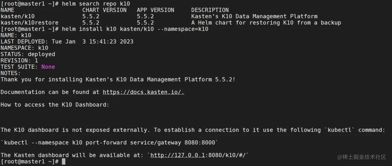392x166 pixels.
Task: Click the 'helm search repo k10' command text
Action: pyautogui.click(x=96, y=4)
